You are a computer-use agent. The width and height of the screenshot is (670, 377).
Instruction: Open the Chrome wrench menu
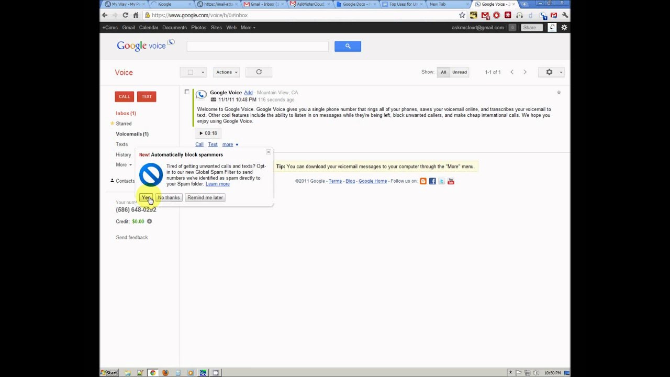(x=565, y=15)
